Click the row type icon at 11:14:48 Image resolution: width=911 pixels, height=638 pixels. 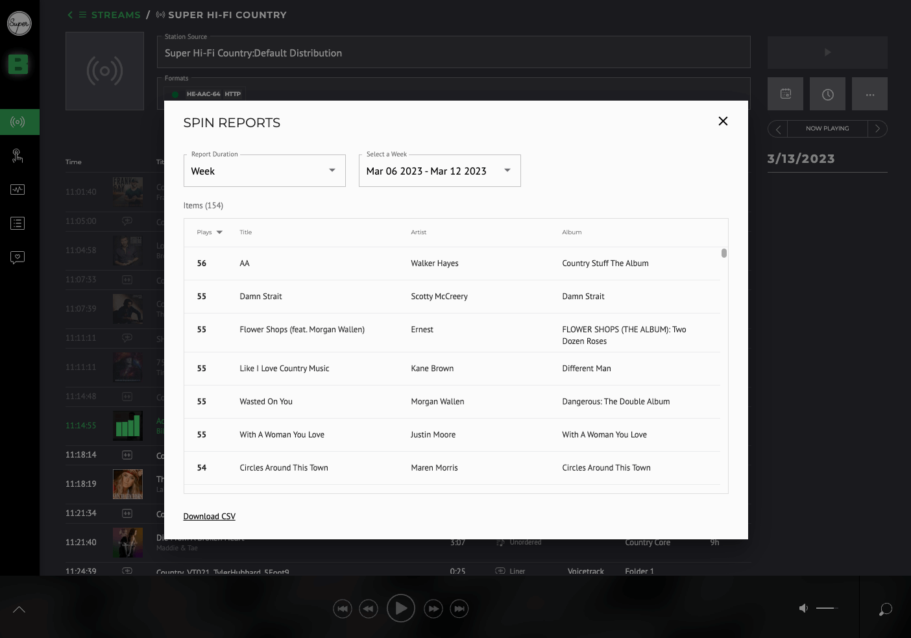click(x=127, y=397)
